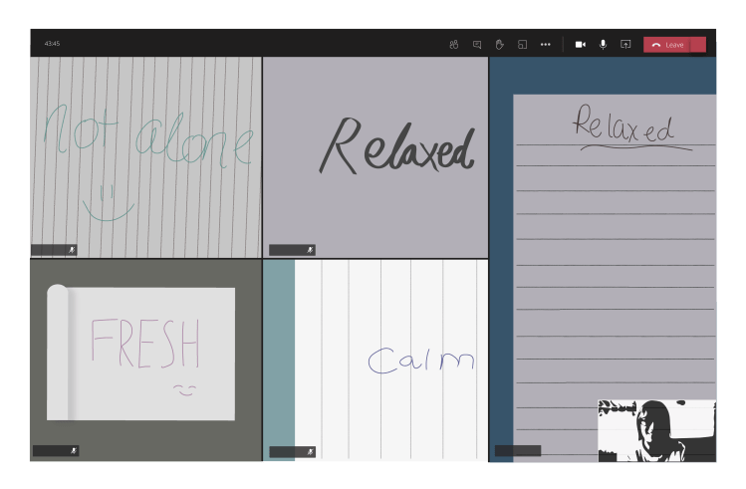746x489 pixels.
Task: Open the breakout rooms icon
Action: click(x=522, y=44)
